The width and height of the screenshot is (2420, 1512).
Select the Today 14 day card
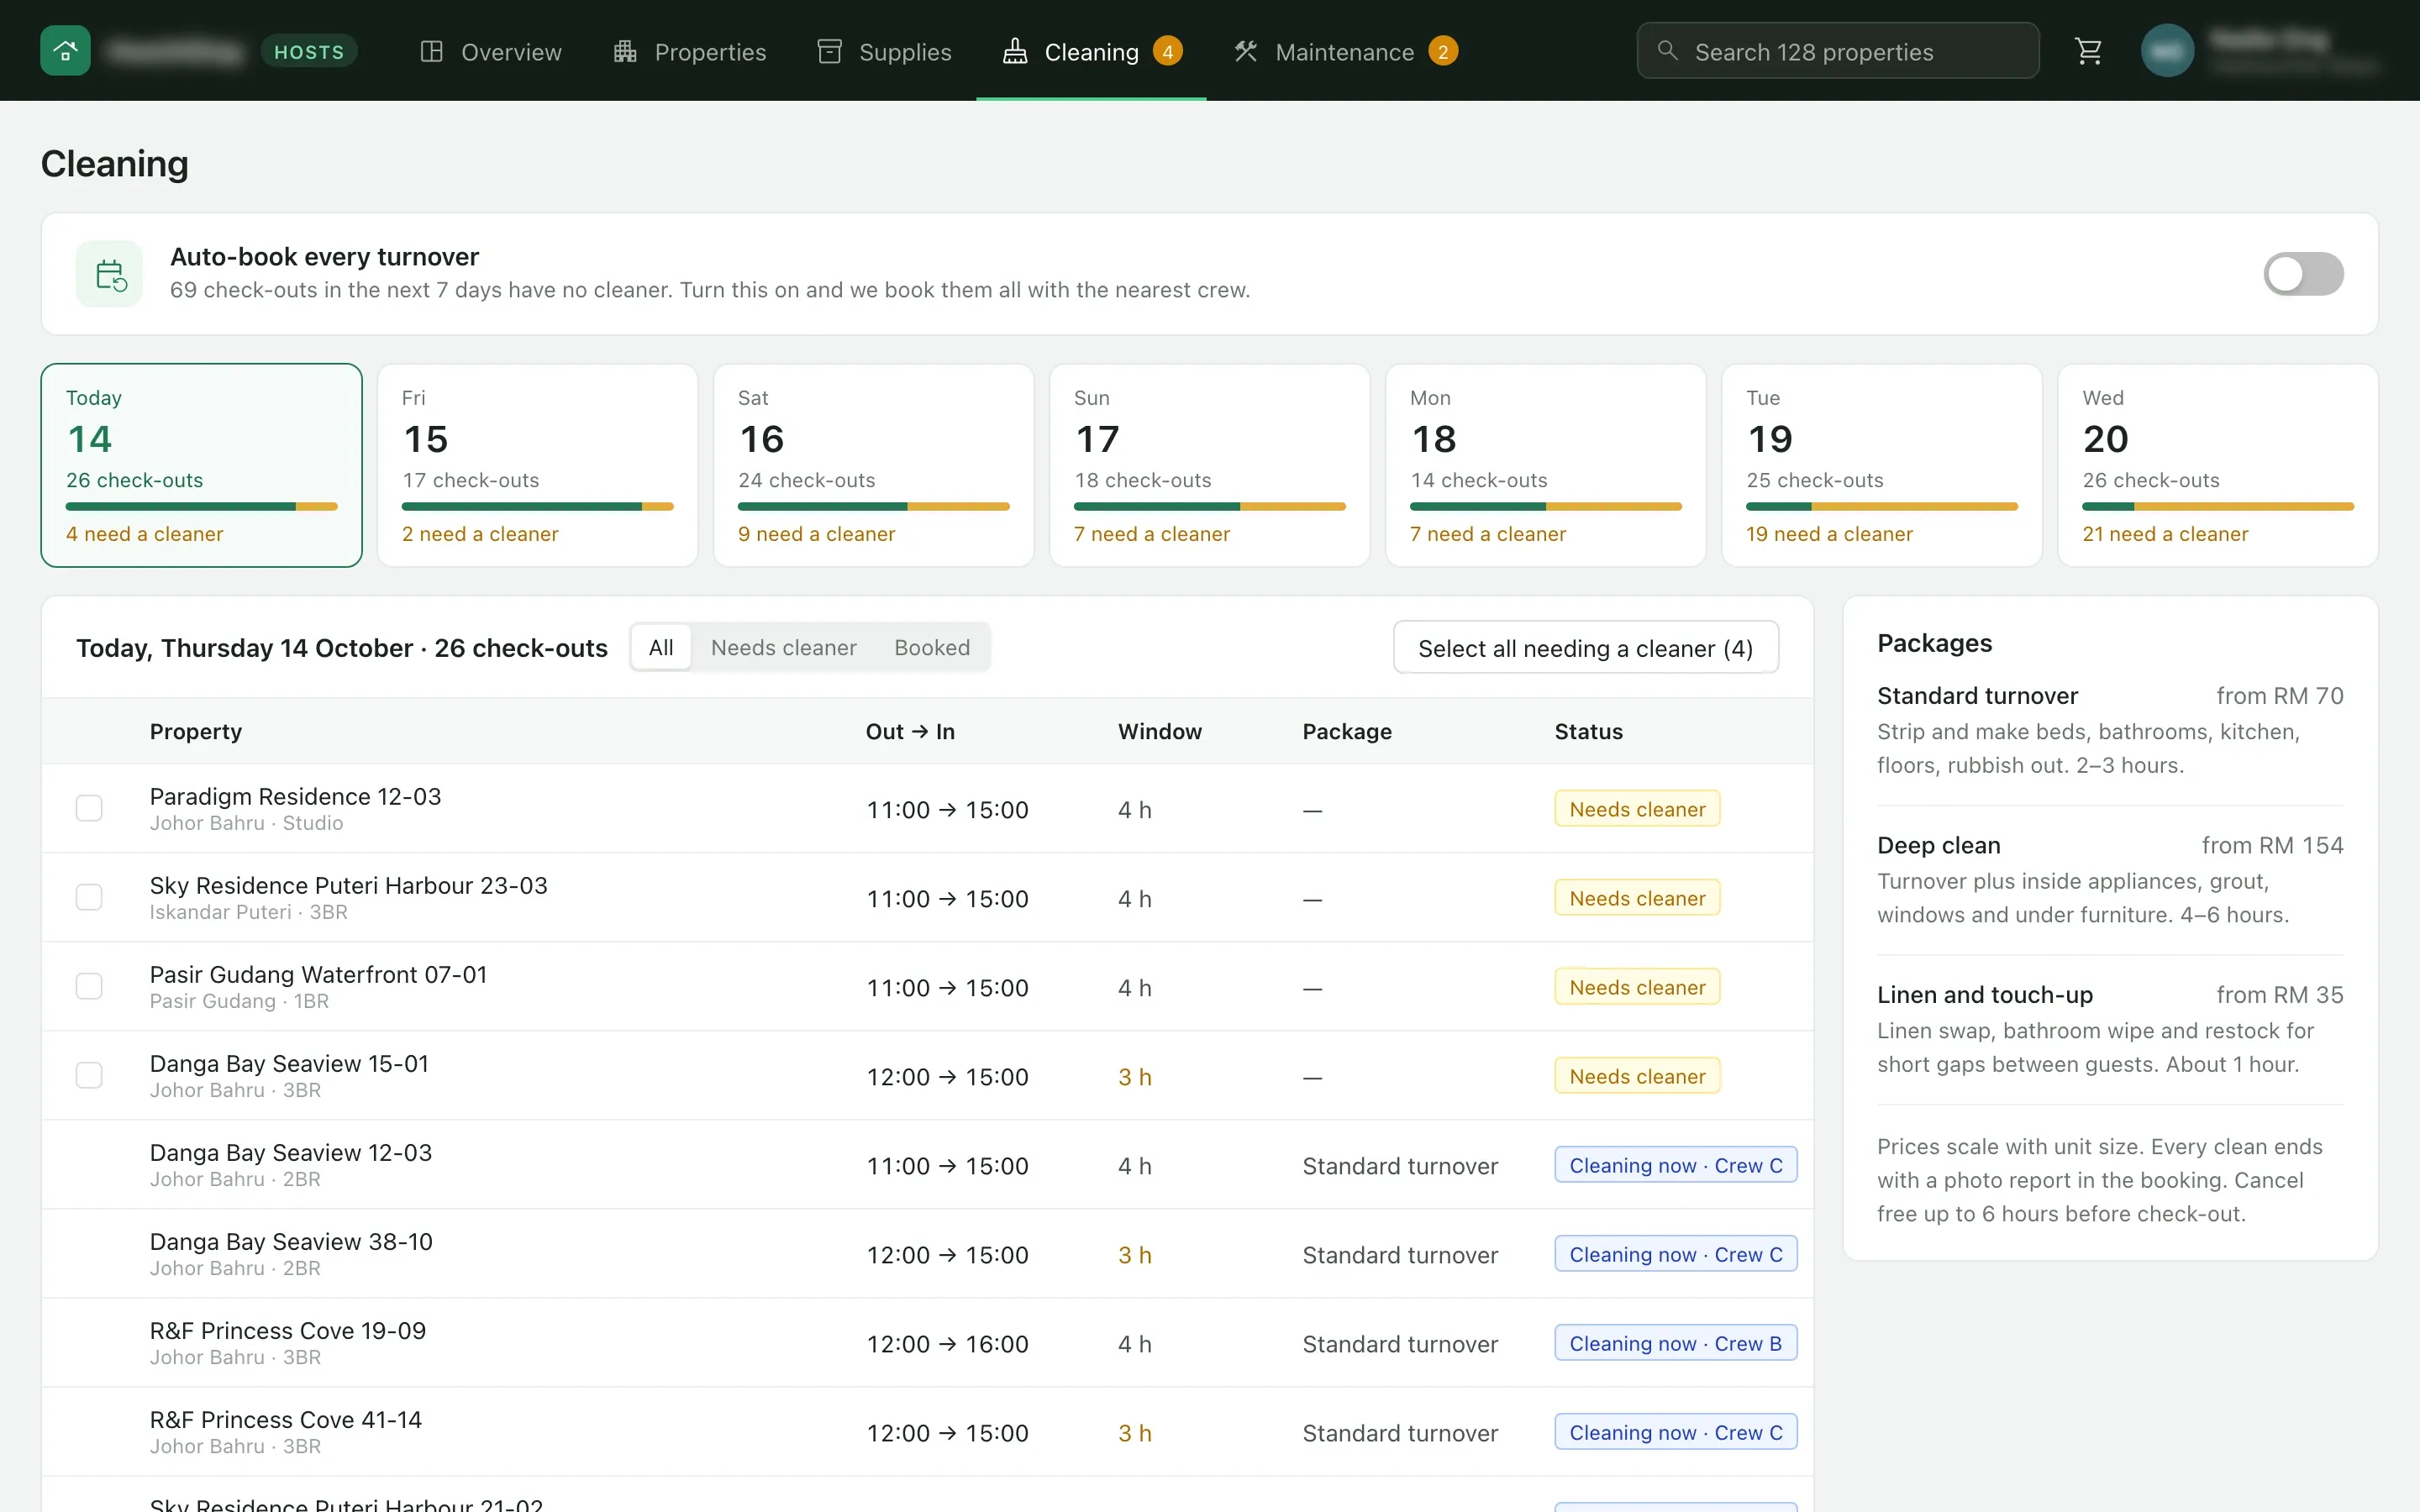[201, 465]
